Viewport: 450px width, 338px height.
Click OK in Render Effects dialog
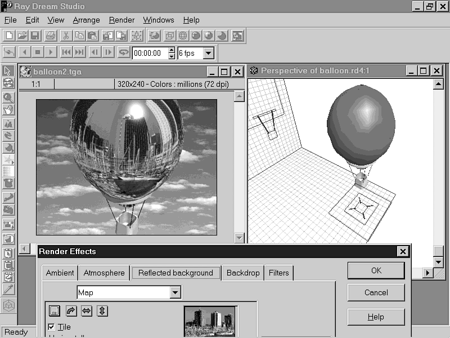point(376,270)
